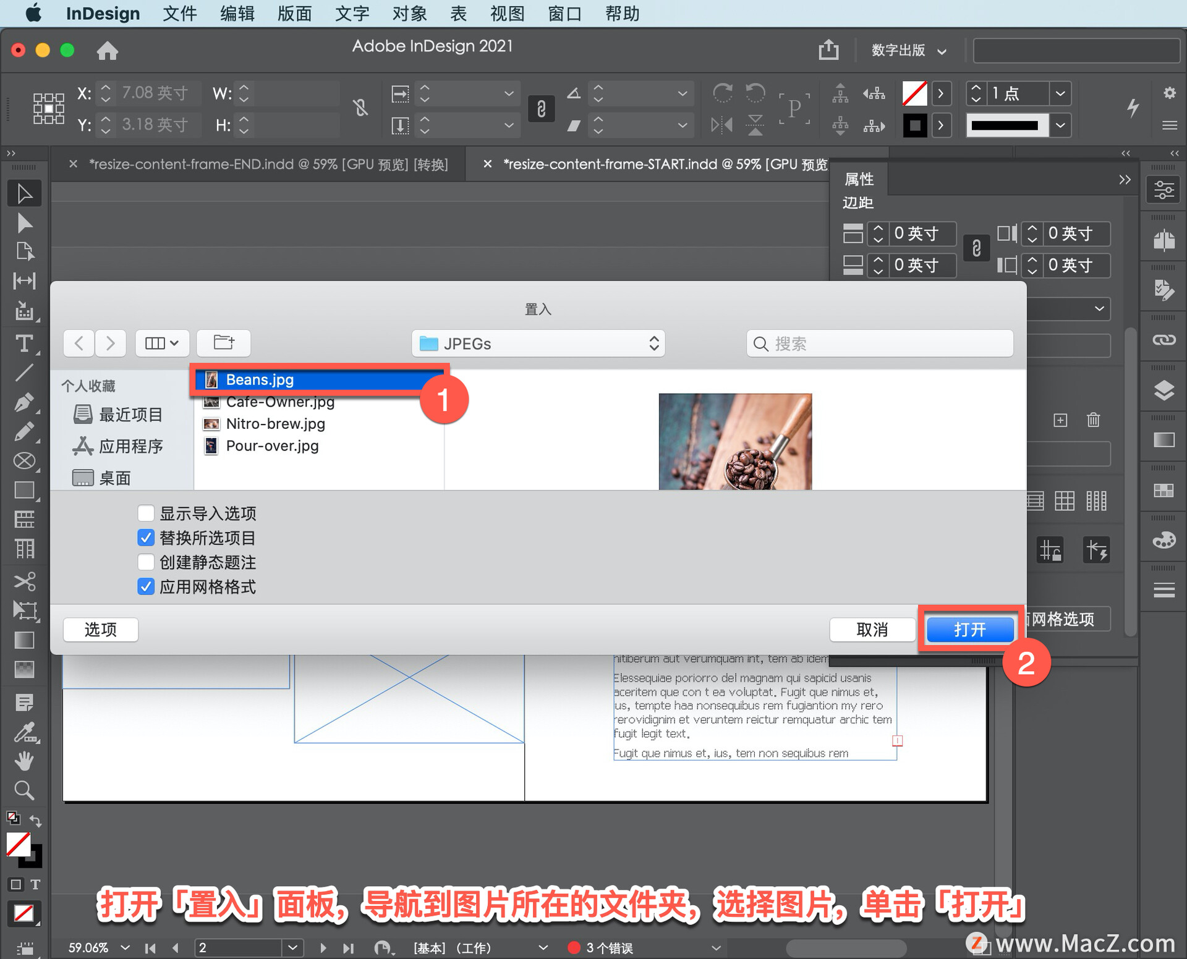Toggle constrain proportions link in control bar
Screen dimensions: 1187x959
pos(541,109)
